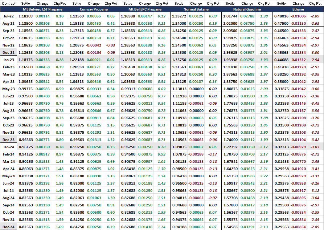The width and height of the screenshot is (324, 230).
Task: Select Sep-23 Conway change value 0.00813
Action: click(x=94, y=118)
